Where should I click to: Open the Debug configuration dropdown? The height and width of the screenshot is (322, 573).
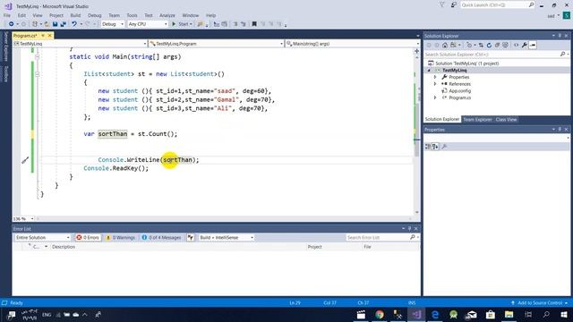pyautogui.click(x=113, y=24)
